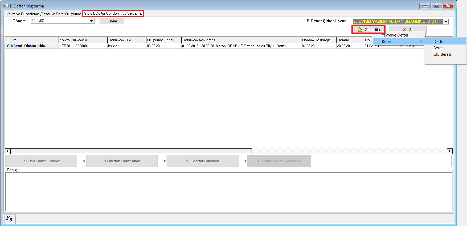Image resolution: width=467 pixels, height=226 pixels.
Task: Click the red X icon on Sil
Action: click(404, 30)
